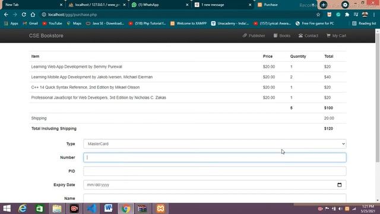Click the Expiry Date input field

tap(215, 185)
